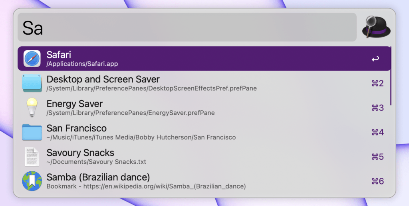Click the Bobby Hutcherson/San Francisco path
This screenshot has height=206, width=409.
(141, 137)
